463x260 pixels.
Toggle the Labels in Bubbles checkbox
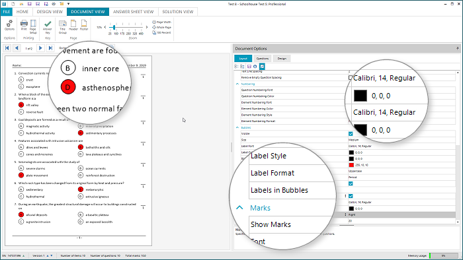(351, 183)
